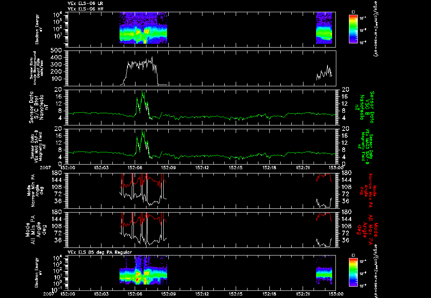Click the color bar beside the 85 deg PA spectrogram
This screenshot has height=298, width=431.
(353, 272)
